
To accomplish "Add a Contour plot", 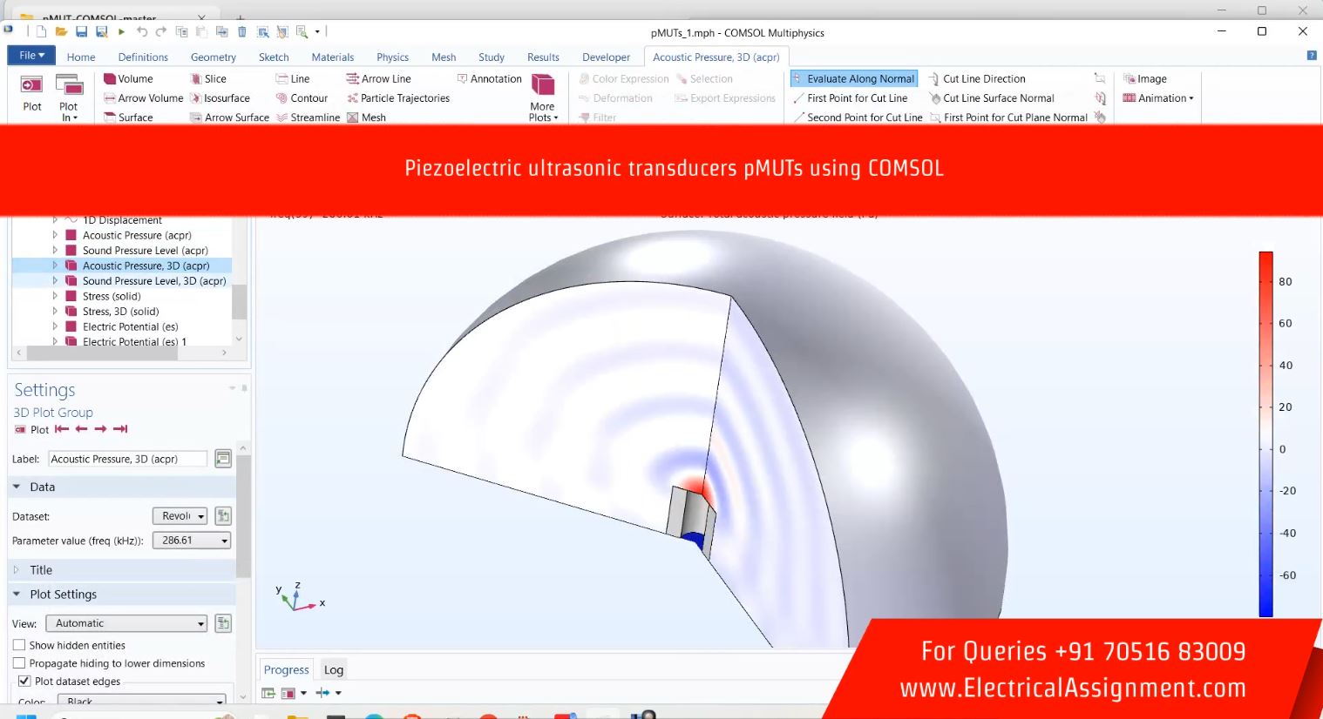I will tap(282, 98).
